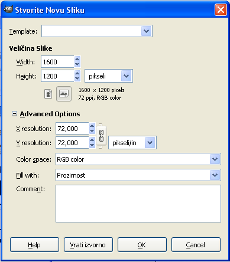This screenshot has width=230, height=262.
Task: Increase X resolution with up arrow
Action: (92, 126)
